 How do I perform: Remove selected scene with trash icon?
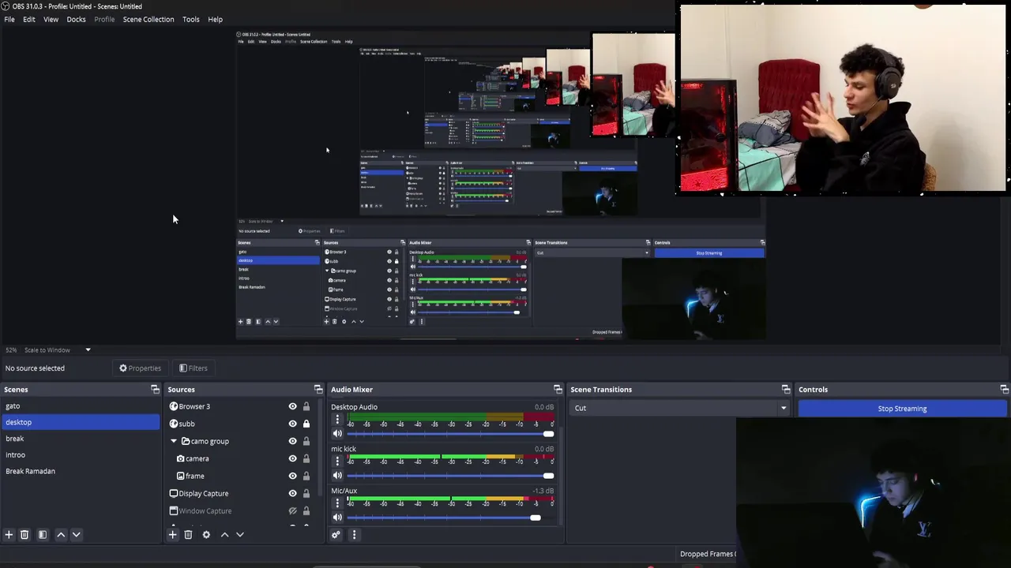(24, 534)
